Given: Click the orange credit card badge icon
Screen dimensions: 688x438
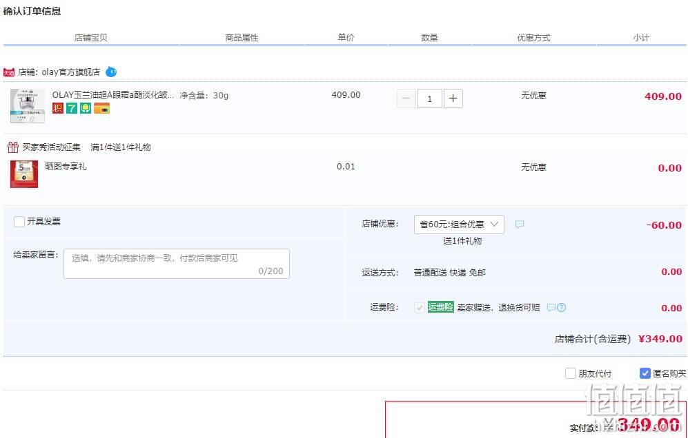Looking at the screenshot, I should pyautogui.click(x=102, y=107).
